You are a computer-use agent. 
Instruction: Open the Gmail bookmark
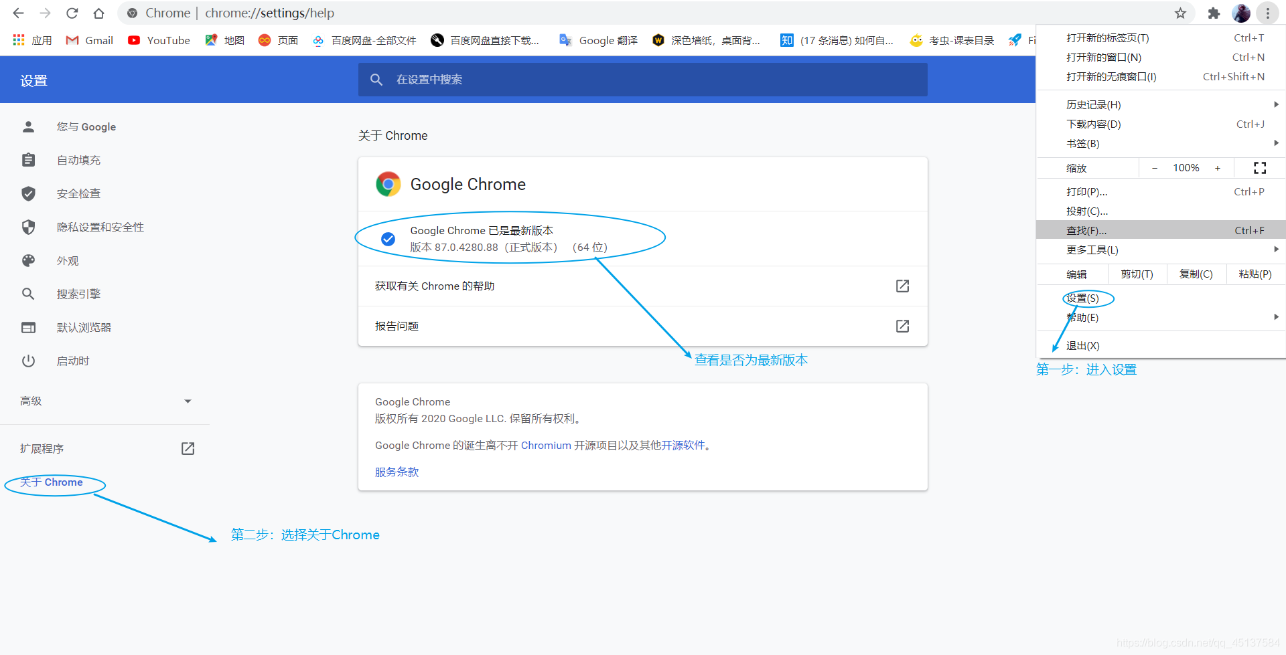pos(90,40)
